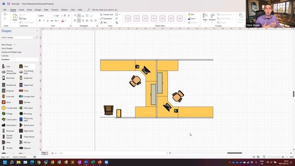The height and width of the screenshot is (166, 295).
Task: Toggle right text alignment
Action: 83,20
